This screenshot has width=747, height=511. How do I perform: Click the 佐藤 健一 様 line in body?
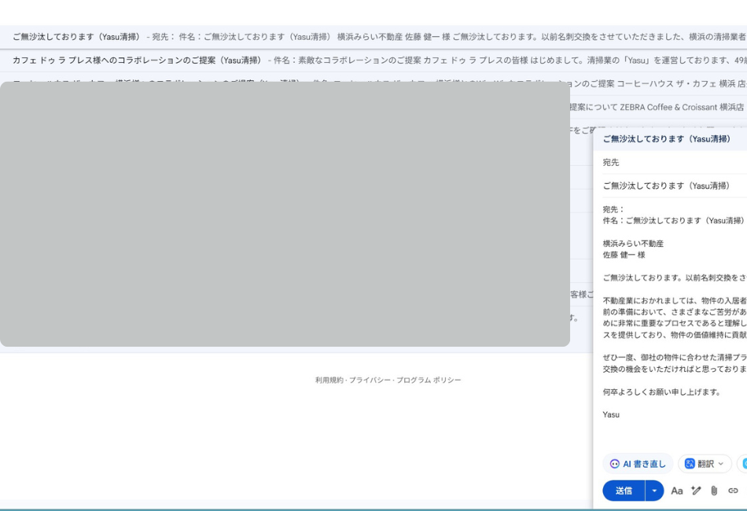pyautogui.click(x=624, y=255)
